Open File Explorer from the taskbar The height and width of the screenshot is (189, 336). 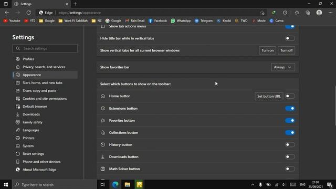point(128,184)
